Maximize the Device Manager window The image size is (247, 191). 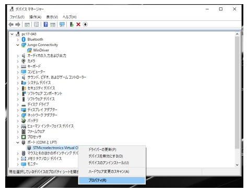221,9
